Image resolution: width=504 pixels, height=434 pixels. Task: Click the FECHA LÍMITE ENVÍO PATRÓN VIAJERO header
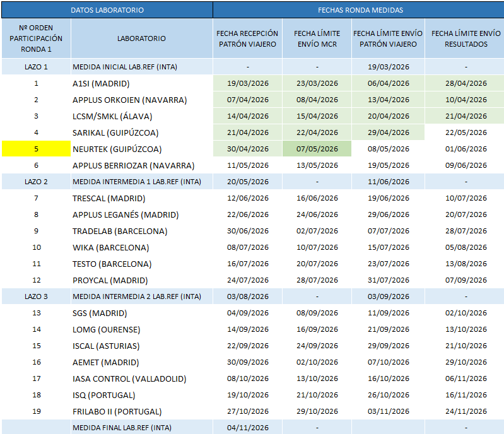pos(388,38)
